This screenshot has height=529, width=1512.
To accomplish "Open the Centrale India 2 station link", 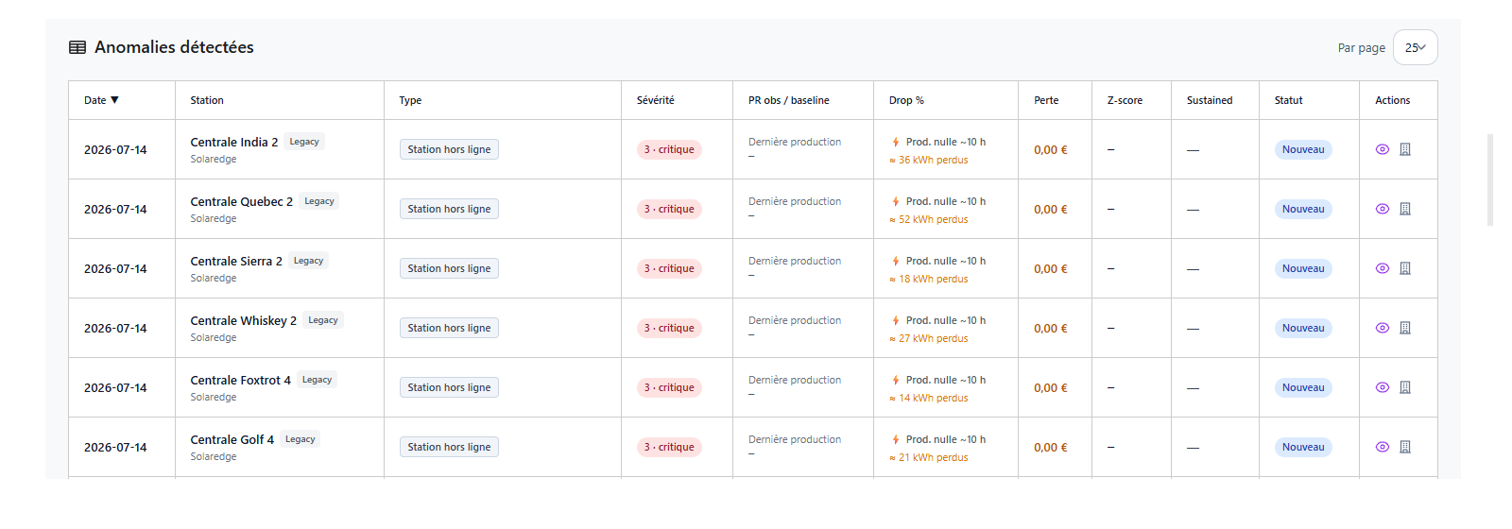I will (234, 143).
